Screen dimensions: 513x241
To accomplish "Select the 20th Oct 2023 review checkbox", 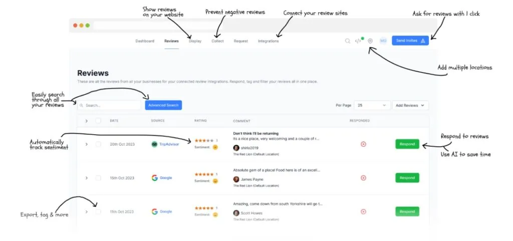I will 98,144.
